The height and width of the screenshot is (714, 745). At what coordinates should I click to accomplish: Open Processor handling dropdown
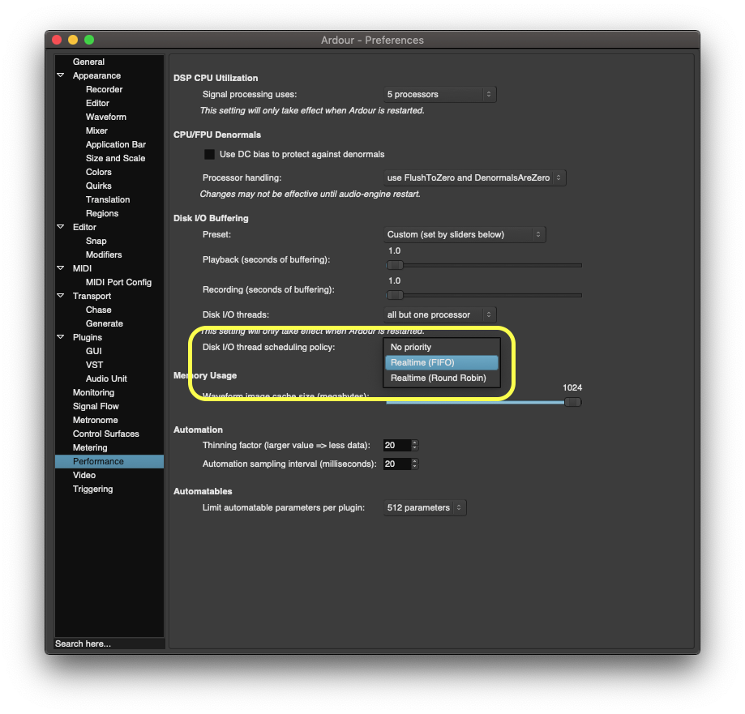click(474, 177)
